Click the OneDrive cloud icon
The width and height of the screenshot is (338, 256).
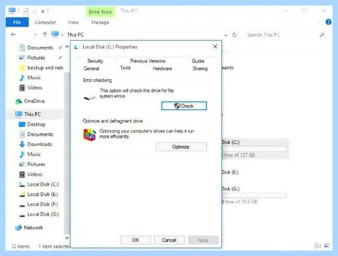point(19,101)
